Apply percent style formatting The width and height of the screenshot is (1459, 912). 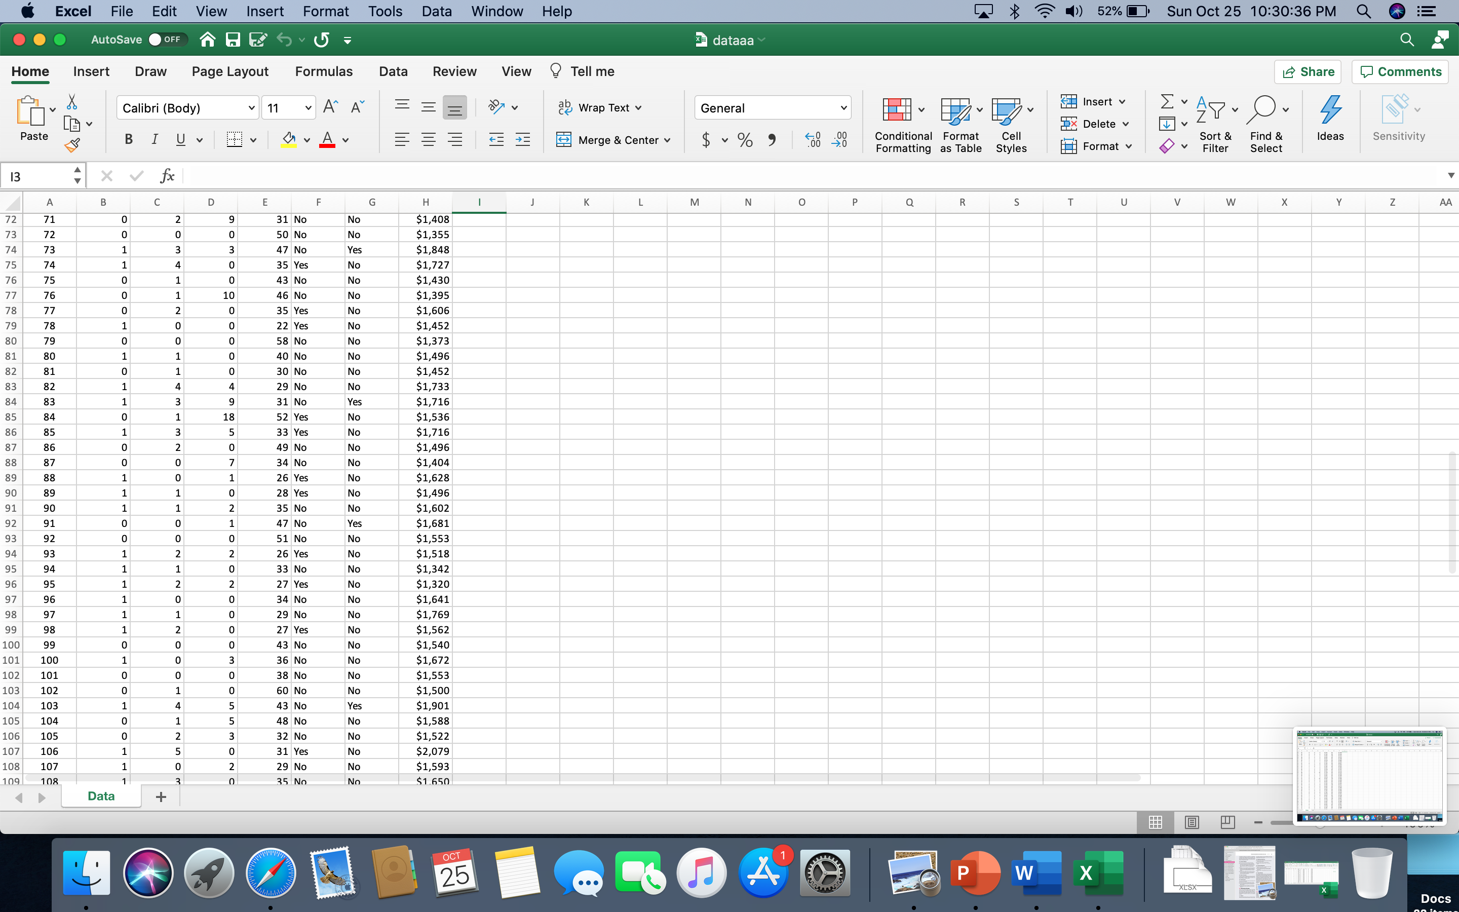745,140
